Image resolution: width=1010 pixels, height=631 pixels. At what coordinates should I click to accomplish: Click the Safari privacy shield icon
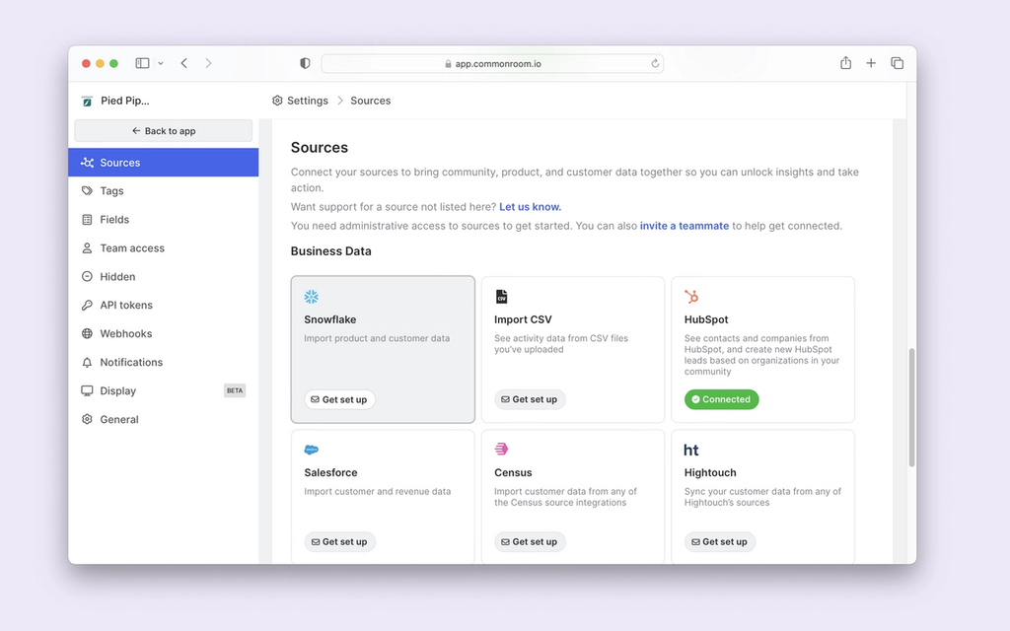(x=304, y=62)
